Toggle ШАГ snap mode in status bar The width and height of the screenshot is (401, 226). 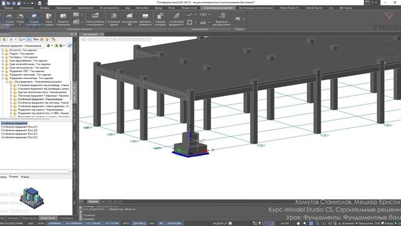(31, 223)
